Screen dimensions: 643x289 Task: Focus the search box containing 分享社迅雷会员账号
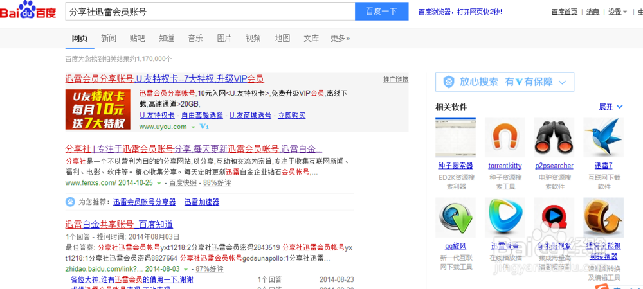(210, 12)
